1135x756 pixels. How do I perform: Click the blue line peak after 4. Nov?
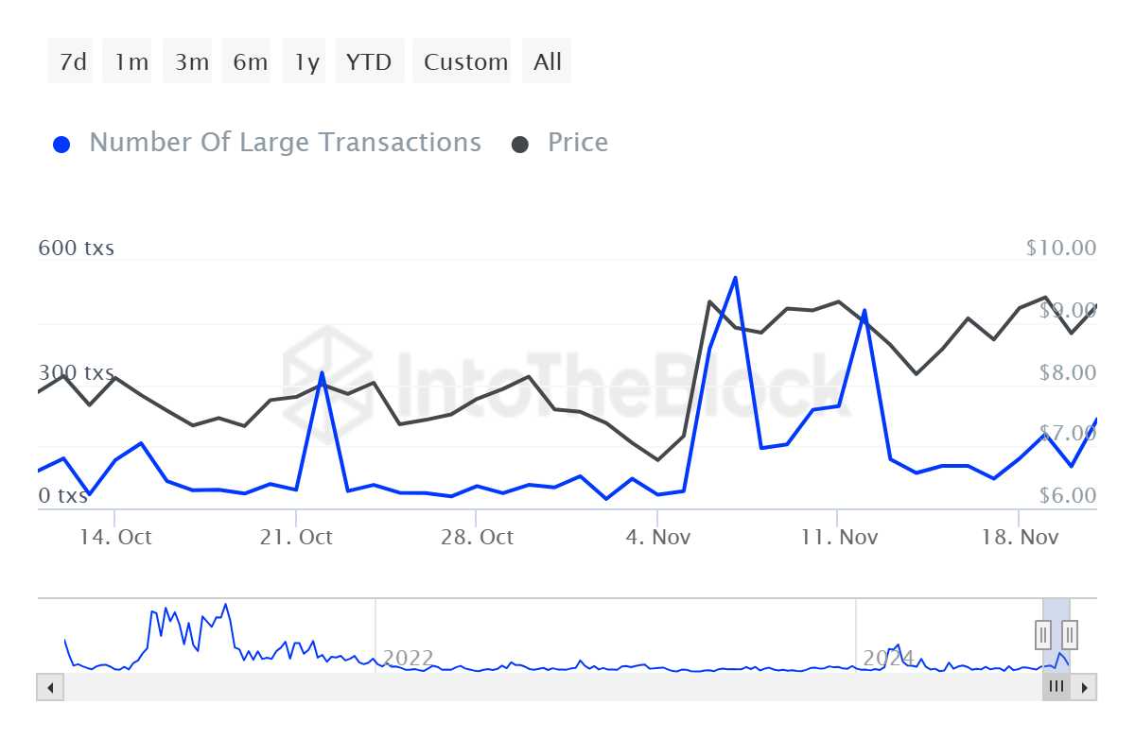point(735,278)
